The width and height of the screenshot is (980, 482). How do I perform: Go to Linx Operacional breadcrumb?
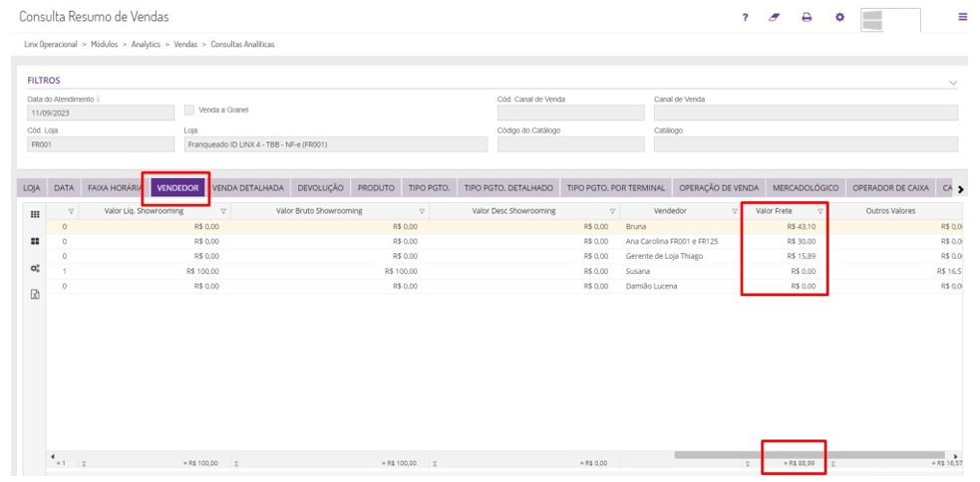(x=51, y=45)
